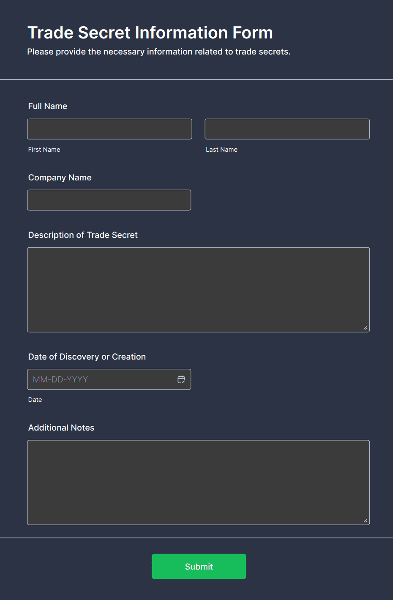Click the Last Name sublabel text
Viewport: 393px width, 600px height.
[221, 150]
